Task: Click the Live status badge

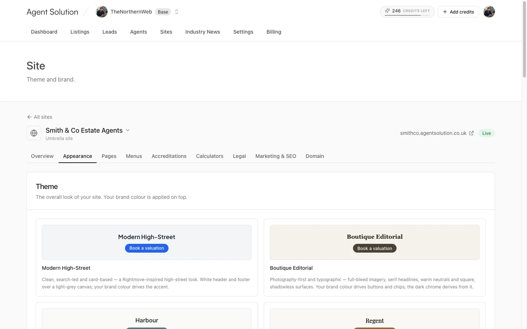Action: (486, 133)
